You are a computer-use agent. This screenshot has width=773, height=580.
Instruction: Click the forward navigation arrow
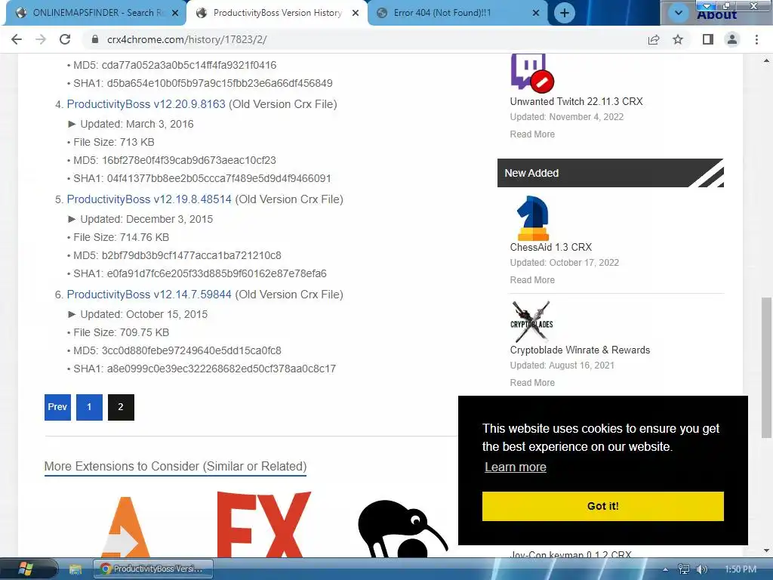click(41, 39)
